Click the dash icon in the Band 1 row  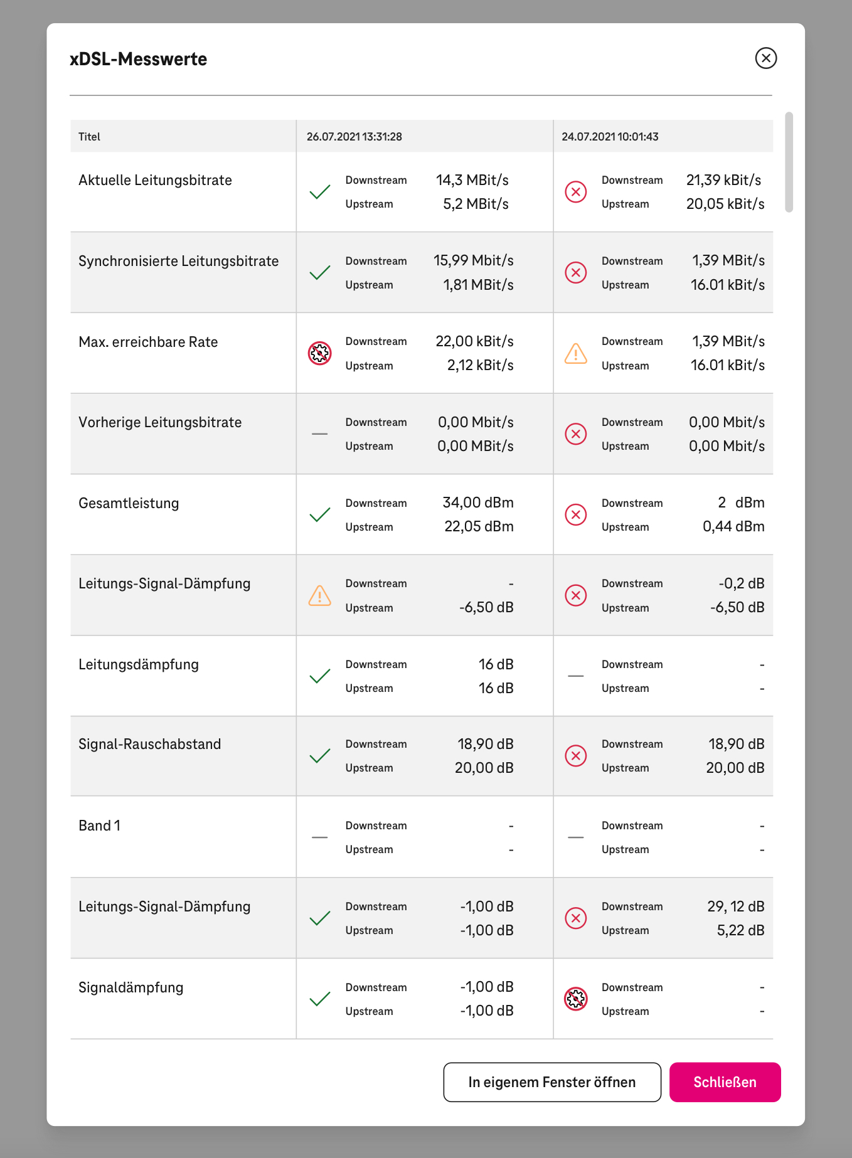coord(320,837)
